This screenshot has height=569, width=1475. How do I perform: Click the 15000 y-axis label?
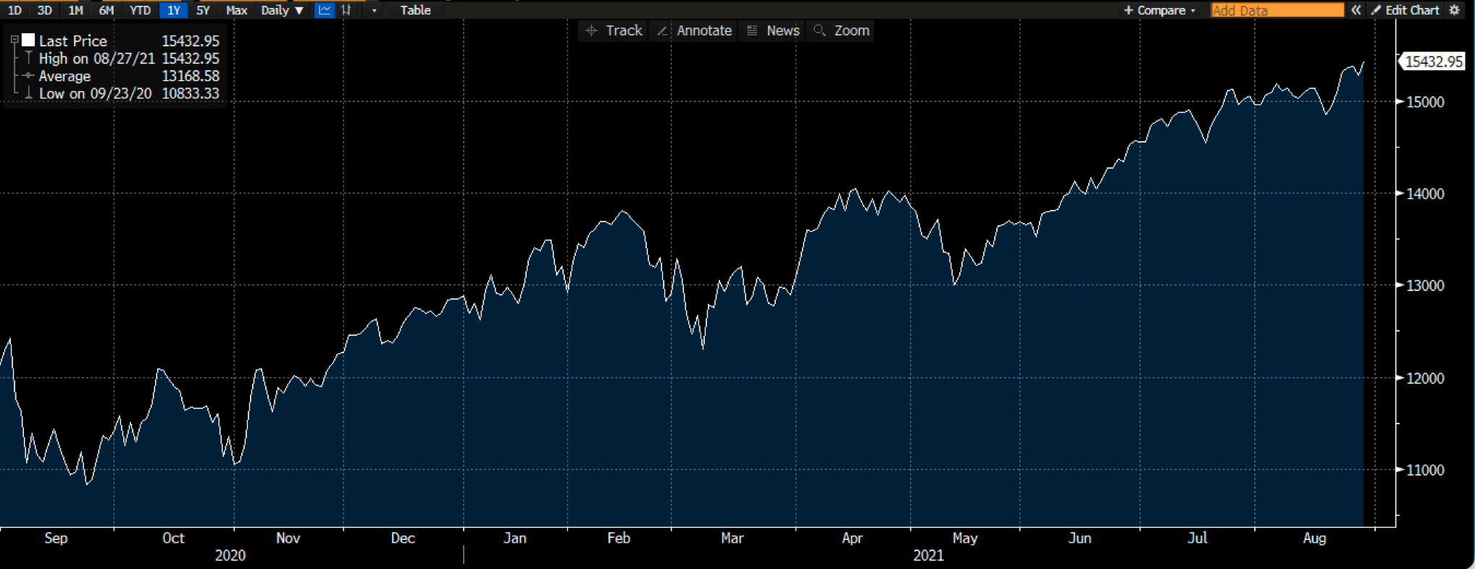1425,102
